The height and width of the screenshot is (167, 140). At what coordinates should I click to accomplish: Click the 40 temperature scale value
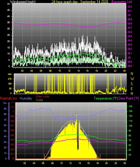130,155
